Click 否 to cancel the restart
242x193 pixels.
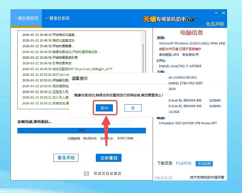click(133, 108)
